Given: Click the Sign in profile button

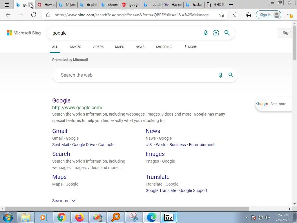Looking at the screenshot, I should (268, 15).
